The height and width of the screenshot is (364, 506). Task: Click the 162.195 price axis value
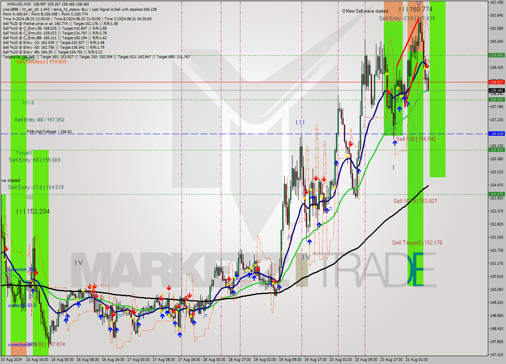pos(497,2)
